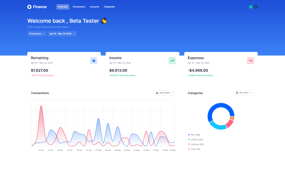This screenshot has height=169, width=285.
Task: Click '-823% from last period.' text
Action: tap(43, 76)
